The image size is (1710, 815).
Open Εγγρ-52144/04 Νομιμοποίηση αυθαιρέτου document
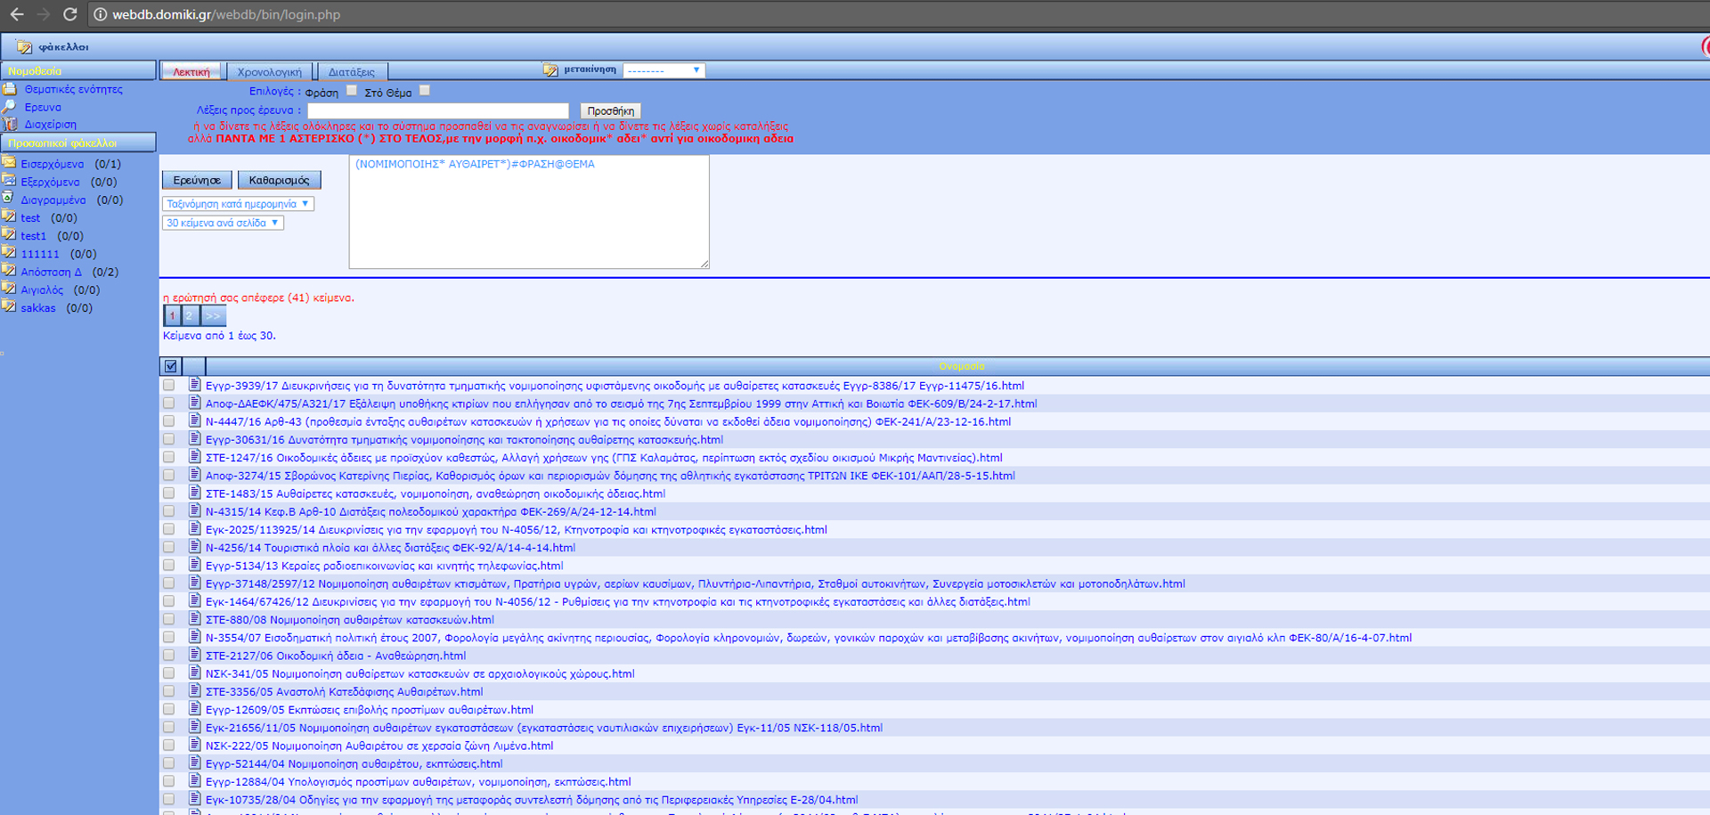point(354,763)
